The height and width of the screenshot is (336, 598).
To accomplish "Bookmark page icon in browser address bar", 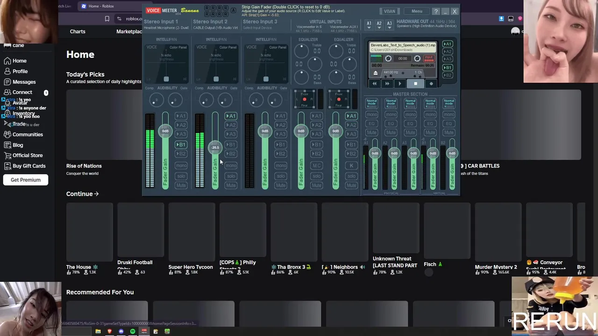I will 107,19.
